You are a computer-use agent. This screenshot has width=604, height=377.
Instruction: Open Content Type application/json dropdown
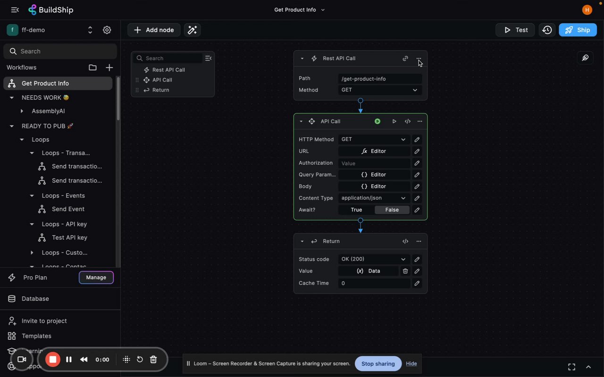coord(374,198)
